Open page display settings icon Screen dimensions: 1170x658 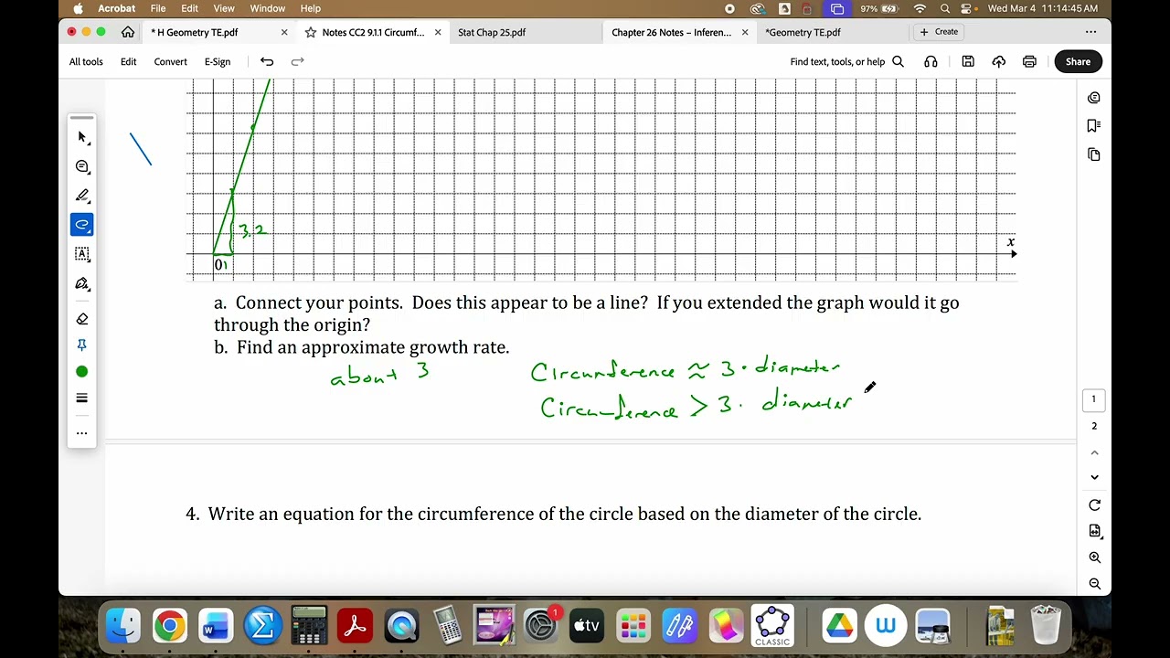1094,531
